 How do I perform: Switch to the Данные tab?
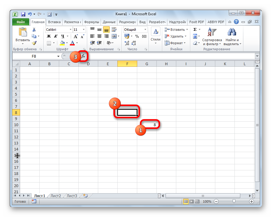109,22
